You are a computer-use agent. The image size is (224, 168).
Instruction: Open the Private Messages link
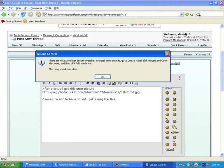(174, 40)
